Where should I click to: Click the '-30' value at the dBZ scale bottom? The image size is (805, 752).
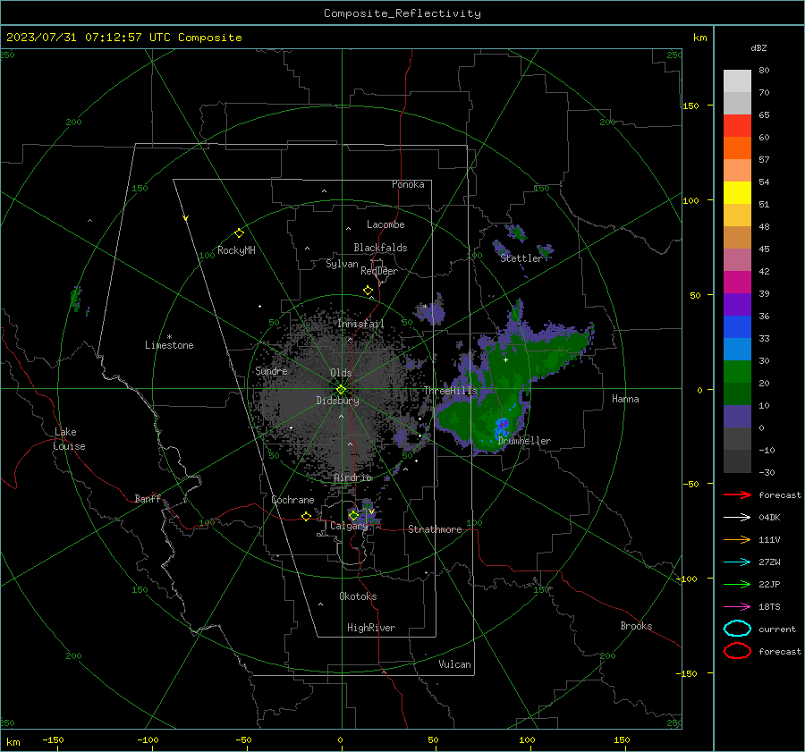767,472
